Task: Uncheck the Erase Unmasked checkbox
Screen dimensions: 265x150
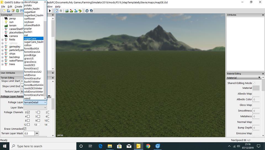Action: point(25,129)
